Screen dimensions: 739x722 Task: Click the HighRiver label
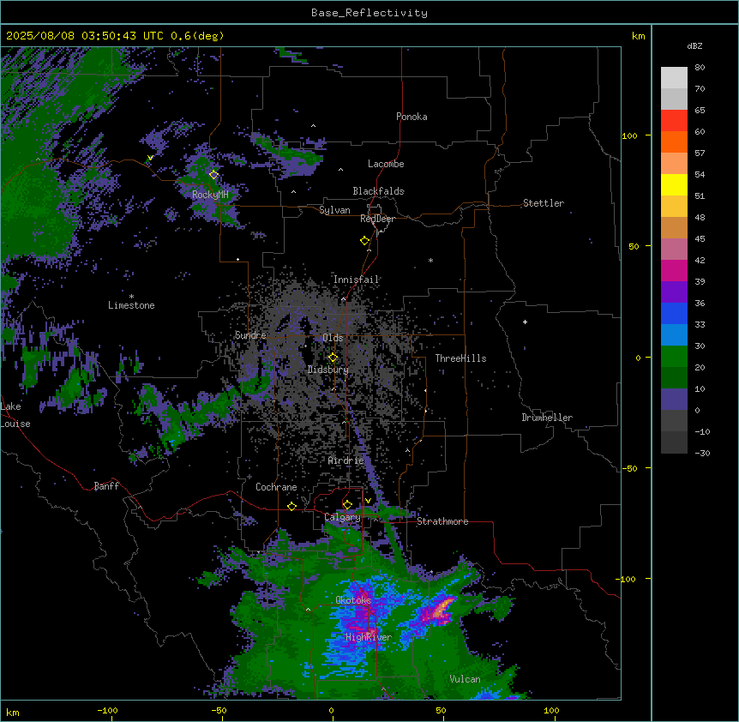tap(369, 637)
